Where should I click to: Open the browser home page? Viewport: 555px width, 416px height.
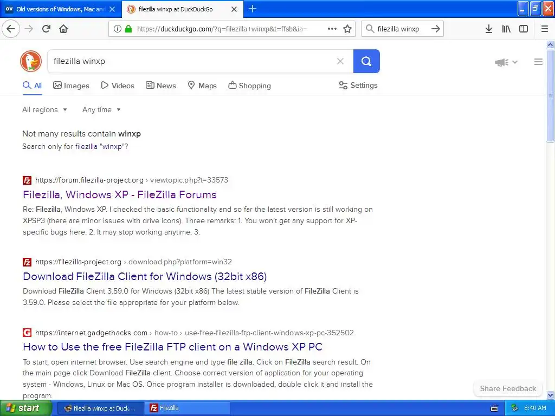(63, 29)
